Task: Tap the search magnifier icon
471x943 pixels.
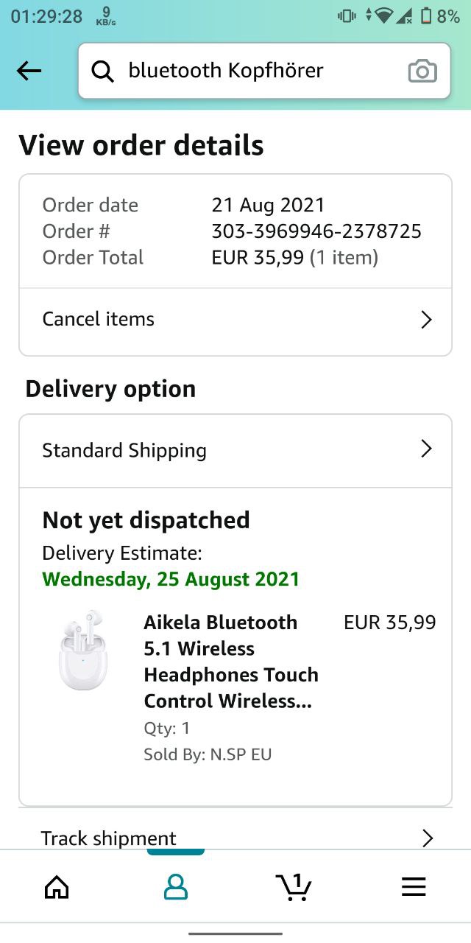Action: point(103,71)
